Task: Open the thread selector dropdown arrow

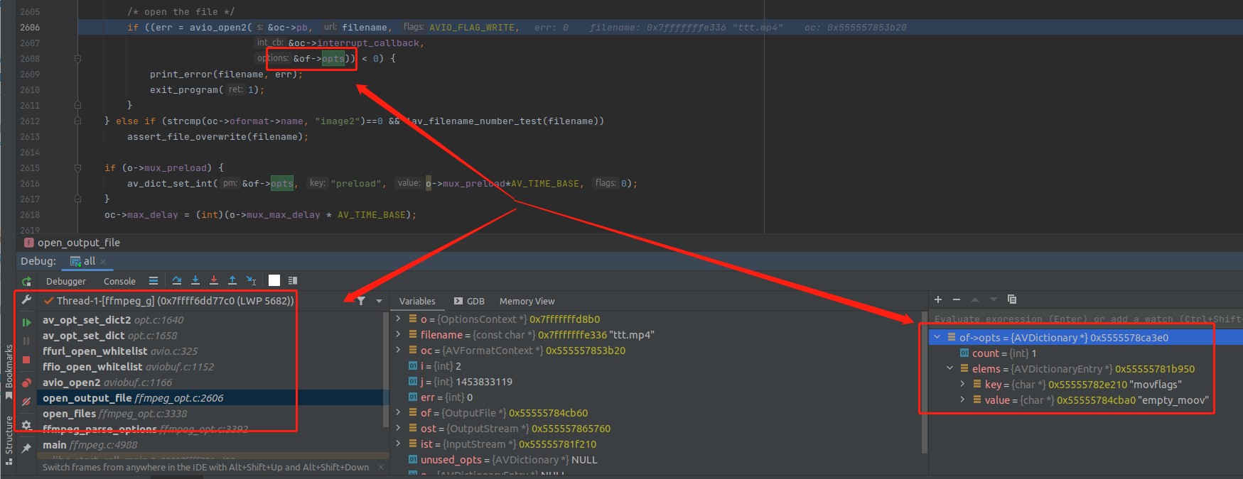Action: tap(379, 302)
